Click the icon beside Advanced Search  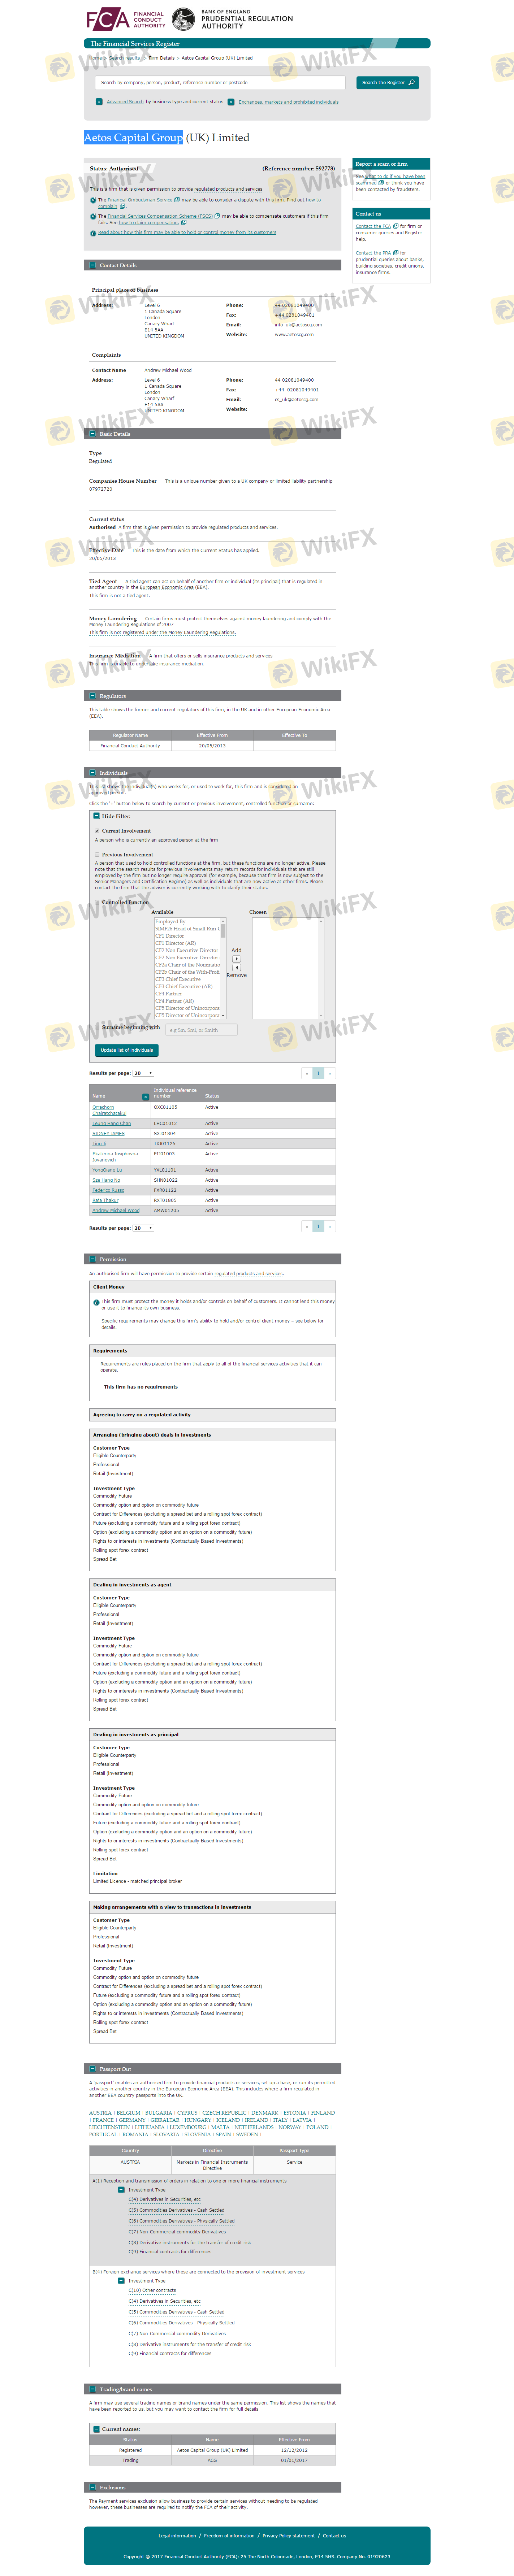(99, 102)
